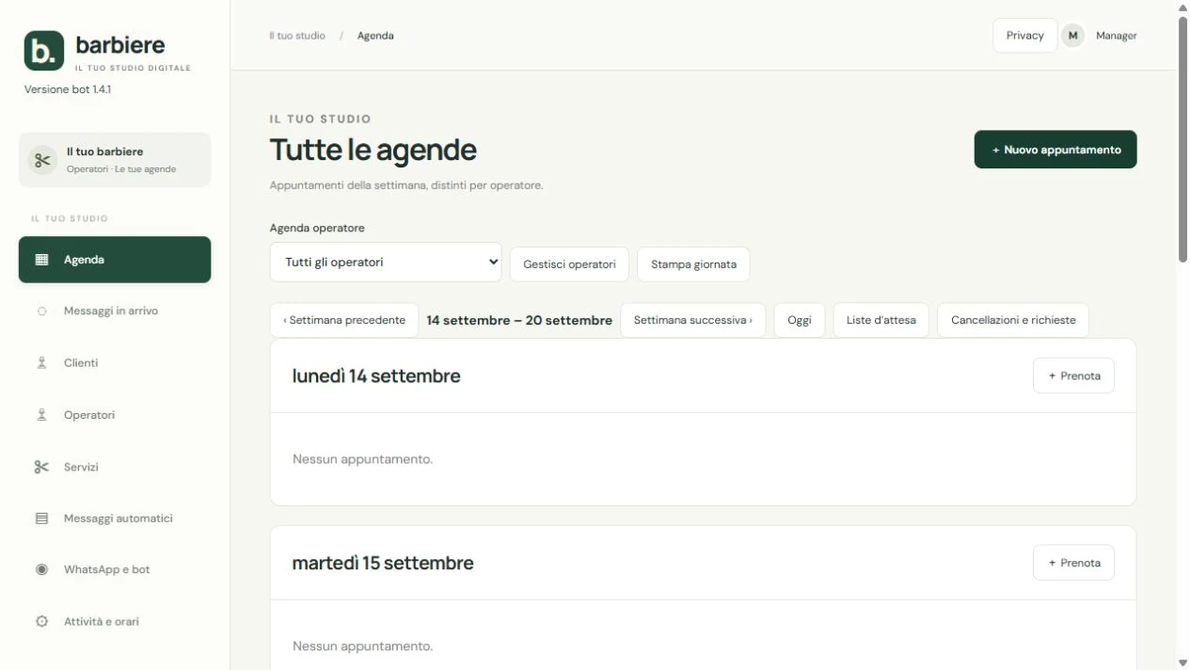
Task: Click the Agenda operatore label
Action: [x=317, y=228]
